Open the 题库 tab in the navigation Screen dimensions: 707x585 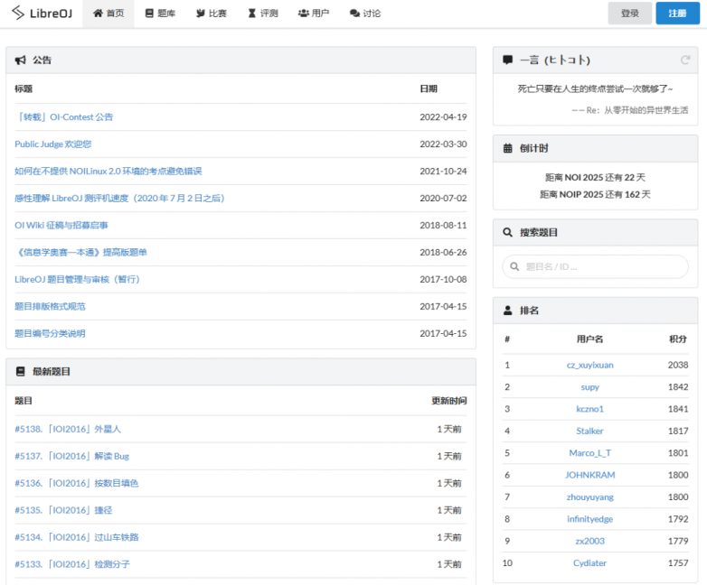[161, 14]
